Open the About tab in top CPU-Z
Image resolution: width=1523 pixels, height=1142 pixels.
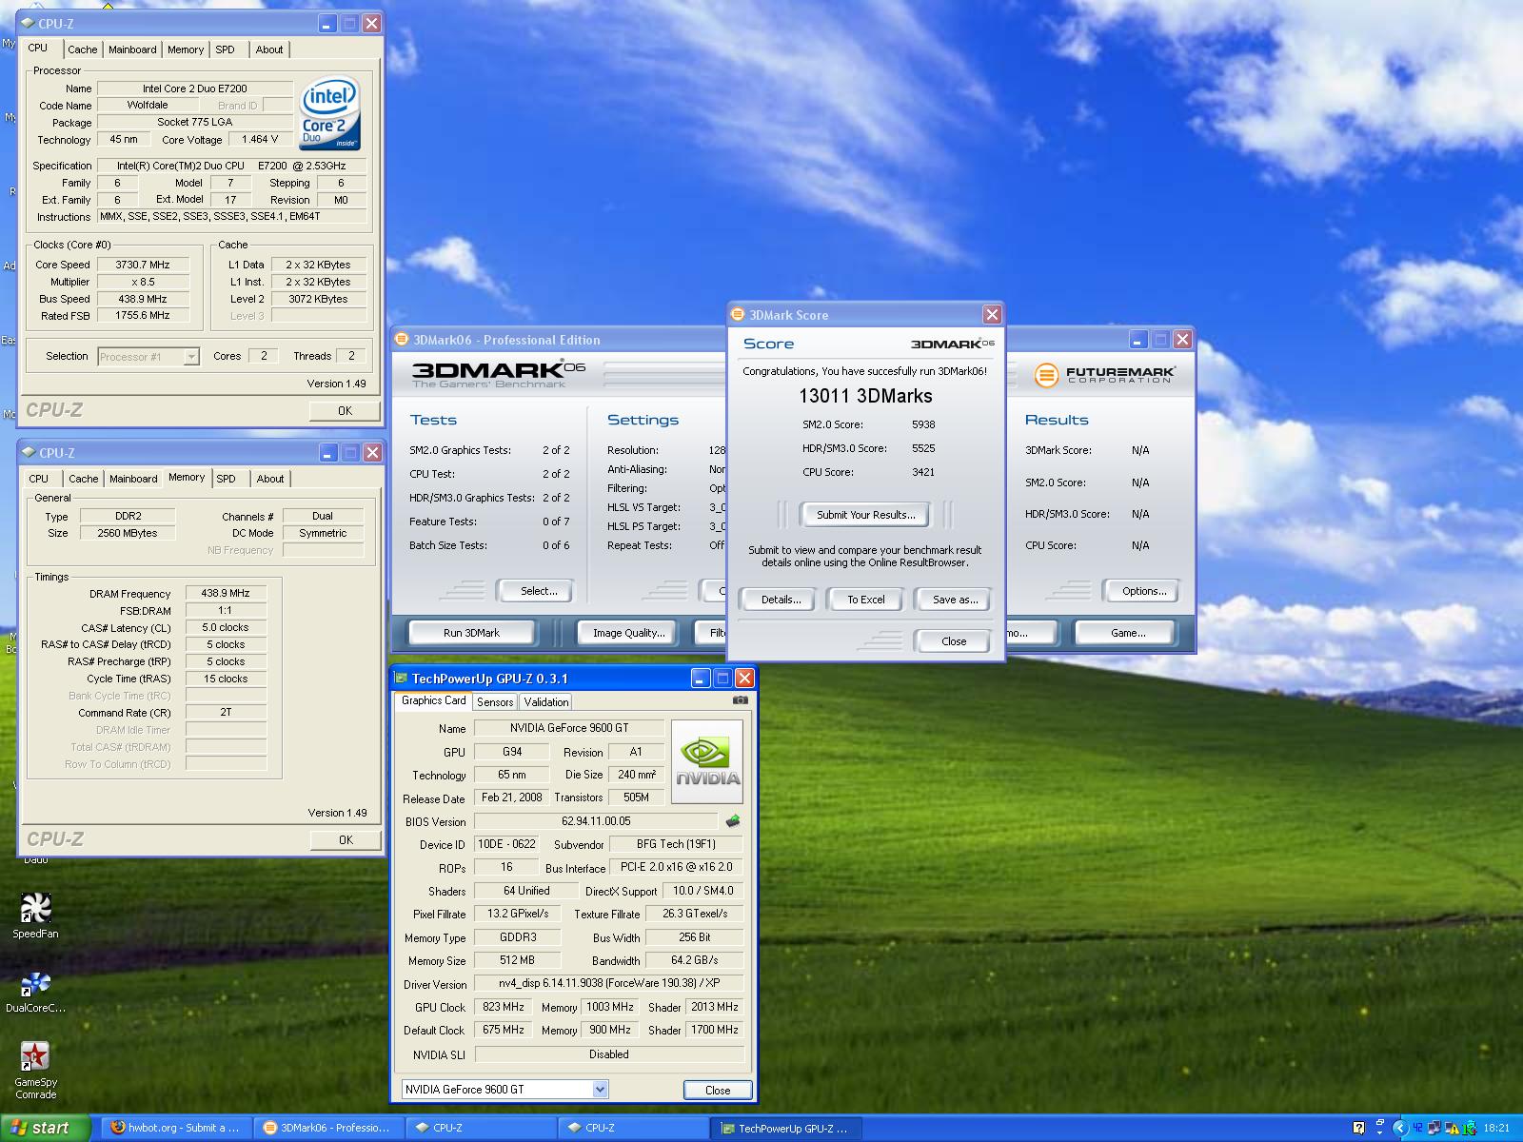click(269, 49)
